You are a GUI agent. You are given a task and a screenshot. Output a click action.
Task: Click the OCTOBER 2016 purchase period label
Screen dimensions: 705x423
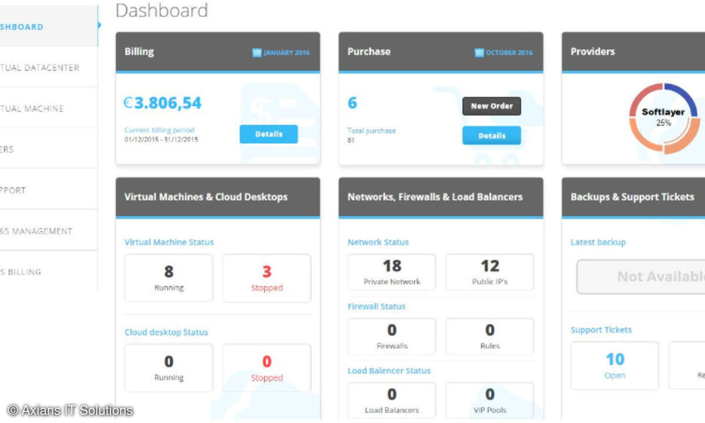click(x=509, y=52)
